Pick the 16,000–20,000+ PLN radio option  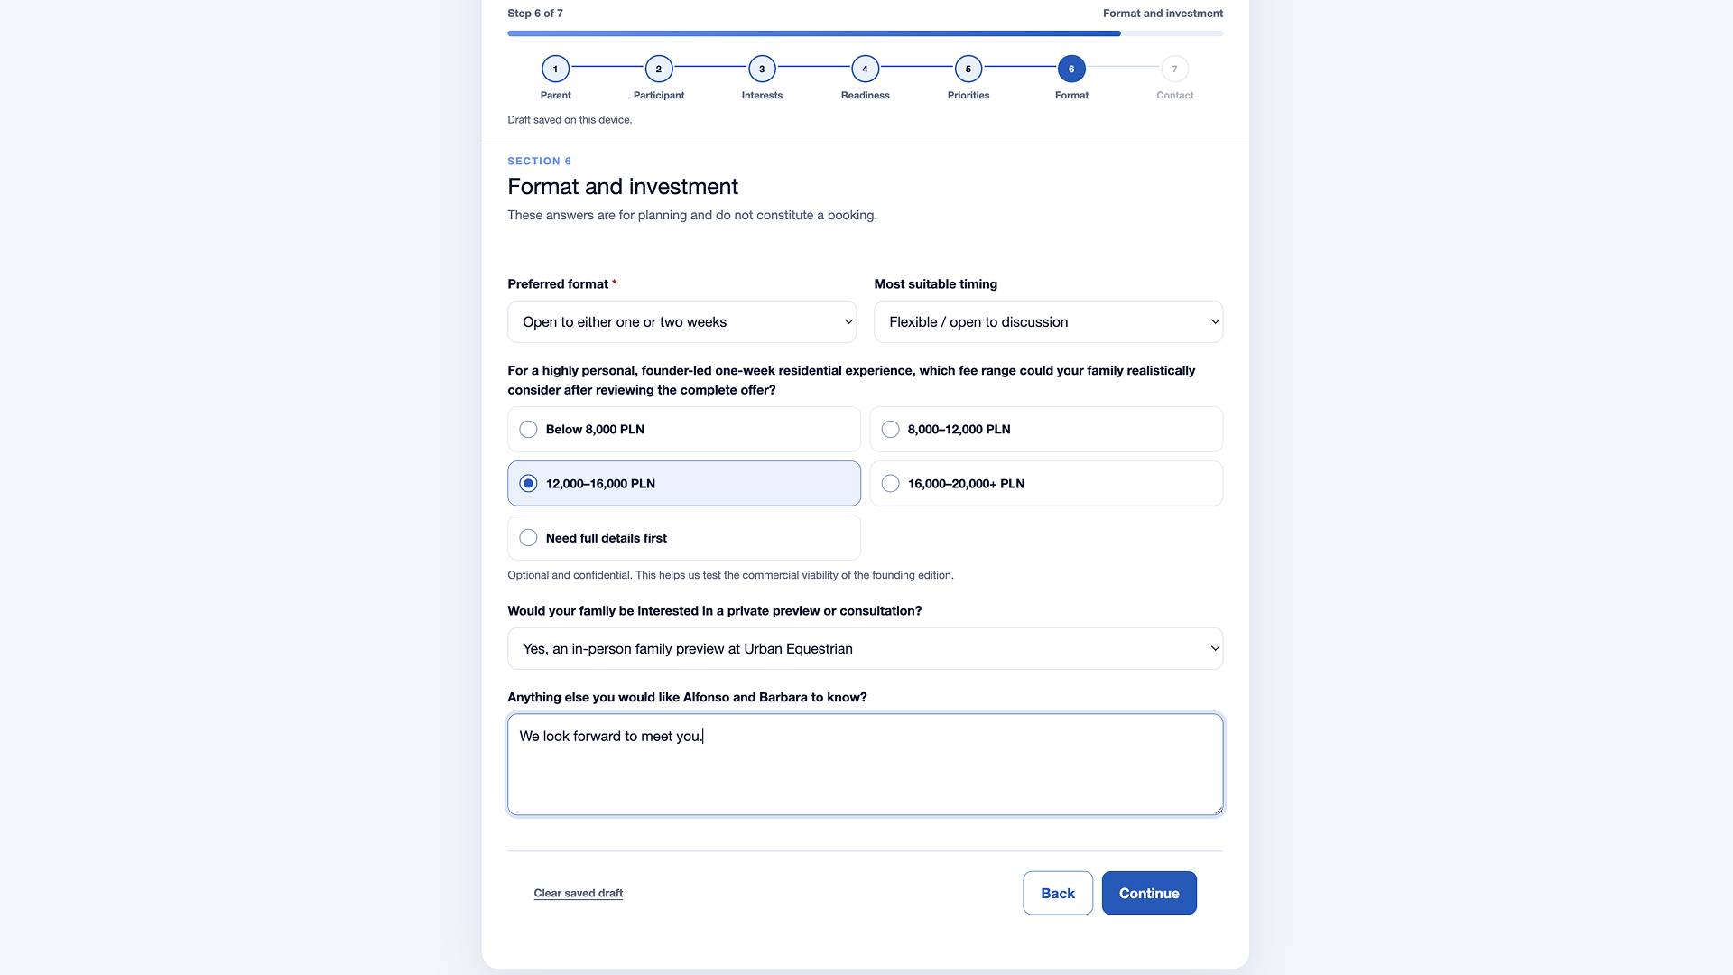[x=1046, y=483]
